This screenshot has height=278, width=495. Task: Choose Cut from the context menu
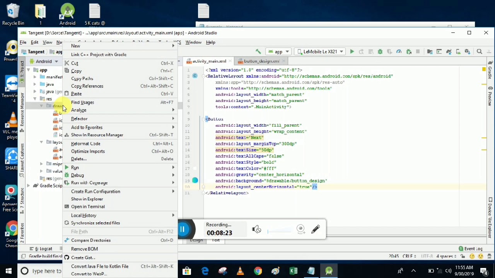coord(120,63)
